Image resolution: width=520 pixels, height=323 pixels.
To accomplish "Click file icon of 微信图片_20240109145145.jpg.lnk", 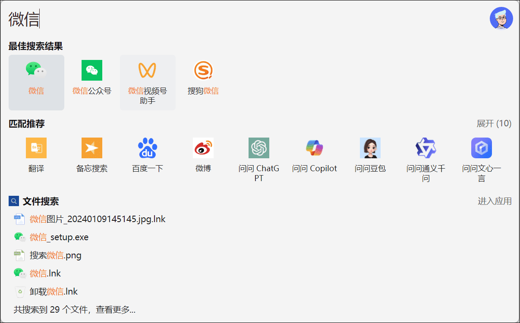I will [x=19, y=219].
